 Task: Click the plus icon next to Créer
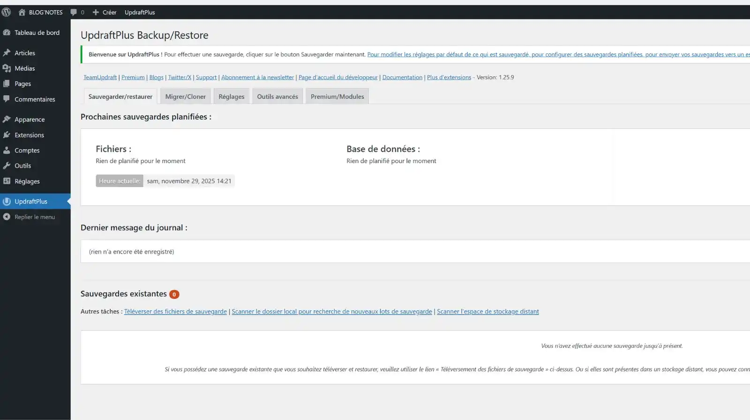point(96,12)
